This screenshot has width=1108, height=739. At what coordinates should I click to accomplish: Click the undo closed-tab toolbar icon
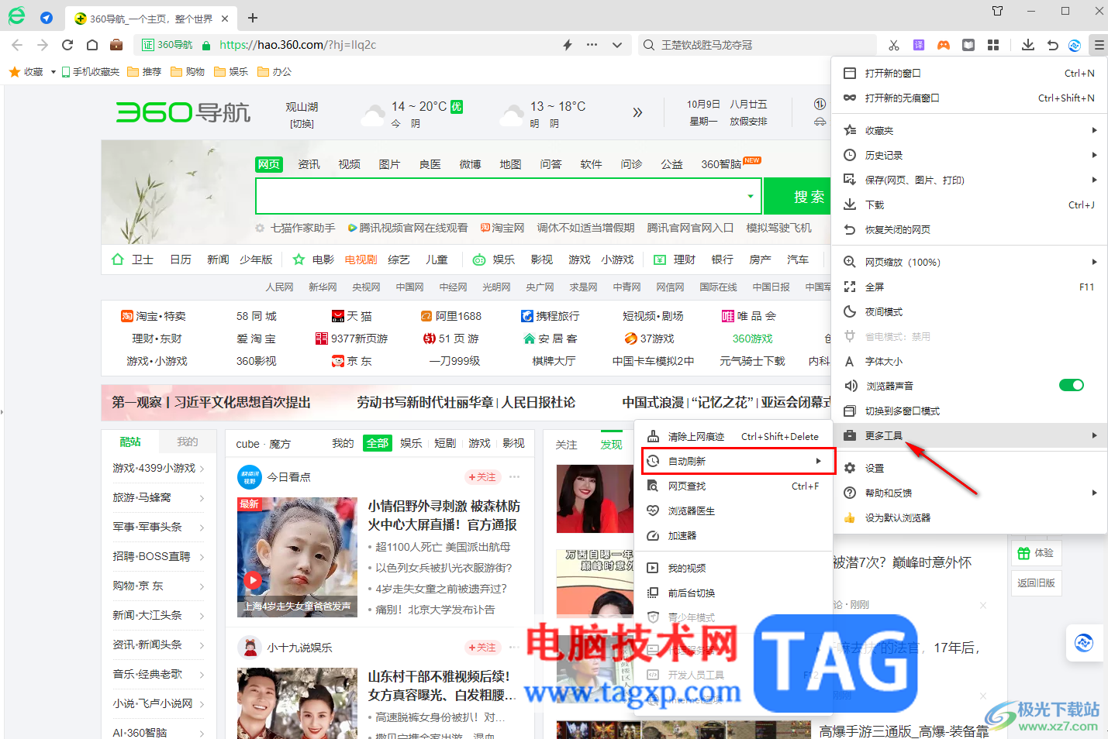1052,45
